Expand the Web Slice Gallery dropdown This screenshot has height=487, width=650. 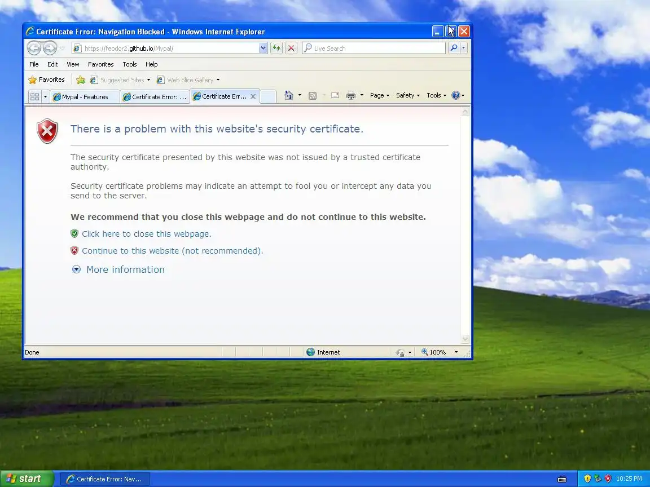(218, 80)
